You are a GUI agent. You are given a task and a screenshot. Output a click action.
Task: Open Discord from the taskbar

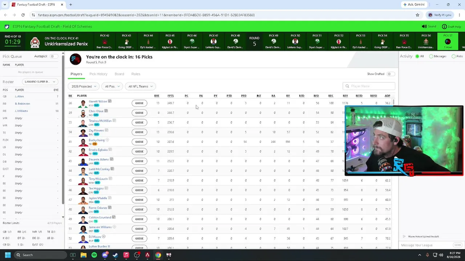(105, 255)
